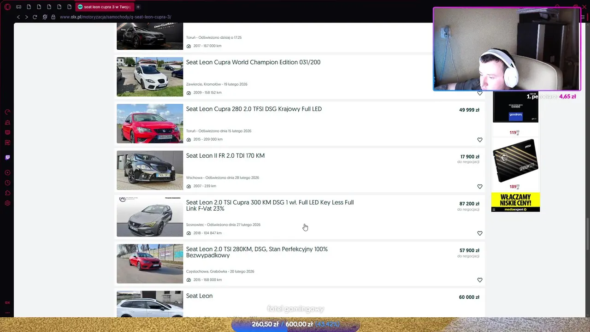Open the three-dots sidebar setup menu
Viewport: 590px width, 332px height.
click(x=7, y=313)
